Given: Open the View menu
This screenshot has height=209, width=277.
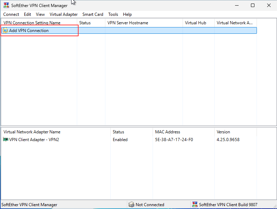Looking at the screenshot, I should (x=40, y=14).
